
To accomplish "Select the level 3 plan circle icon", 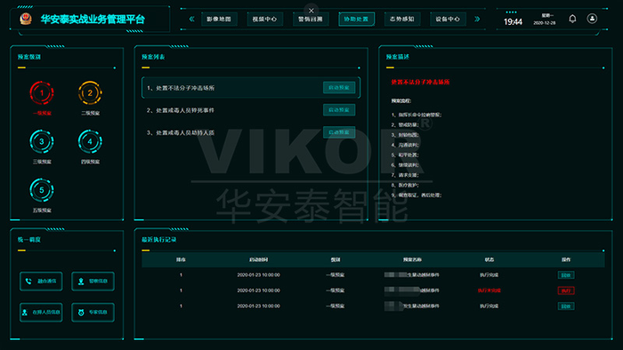I will pos(42,141).
